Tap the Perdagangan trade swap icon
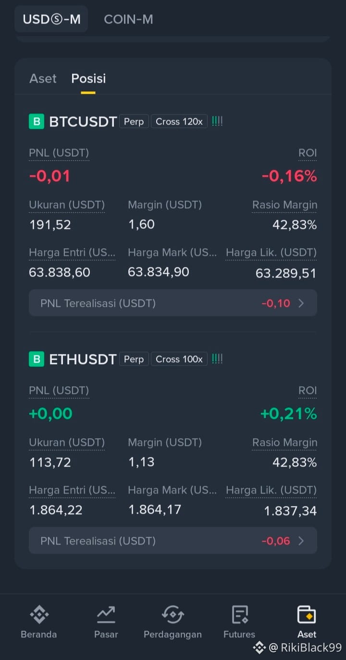346x660 pixels. (173, 615)
